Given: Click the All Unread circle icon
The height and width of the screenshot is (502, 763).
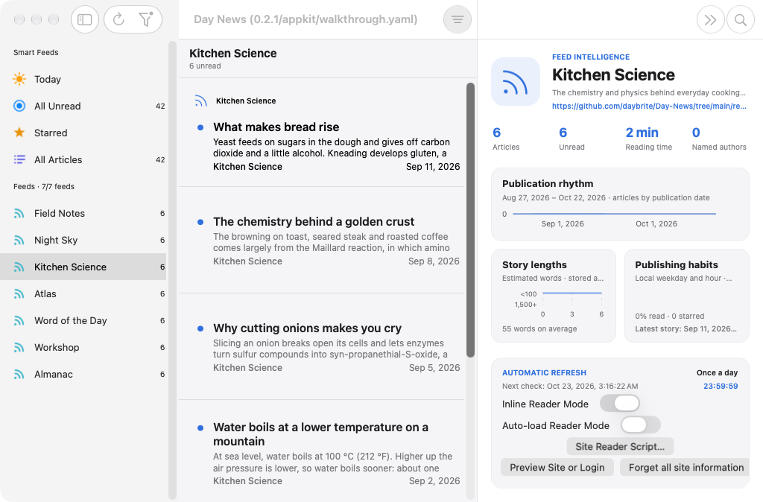Looking at the screenshot, I should tap(19, 106).
